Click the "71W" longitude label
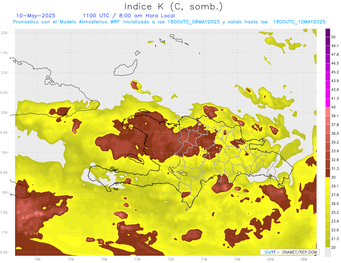Image resolution: width=341 pixels, height=263 pixels. click(x=204, y=259)
